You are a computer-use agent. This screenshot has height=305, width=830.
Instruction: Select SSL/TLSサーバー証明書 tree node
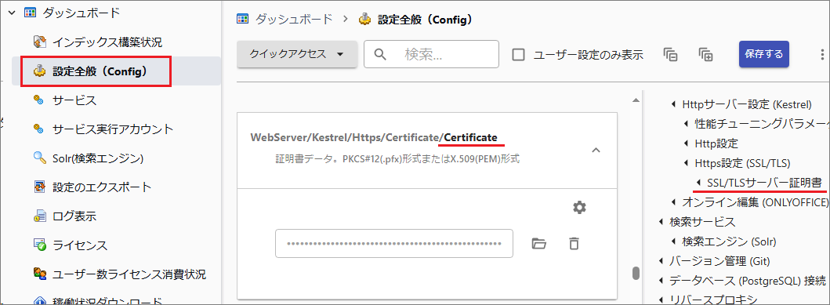pos(764,183)
